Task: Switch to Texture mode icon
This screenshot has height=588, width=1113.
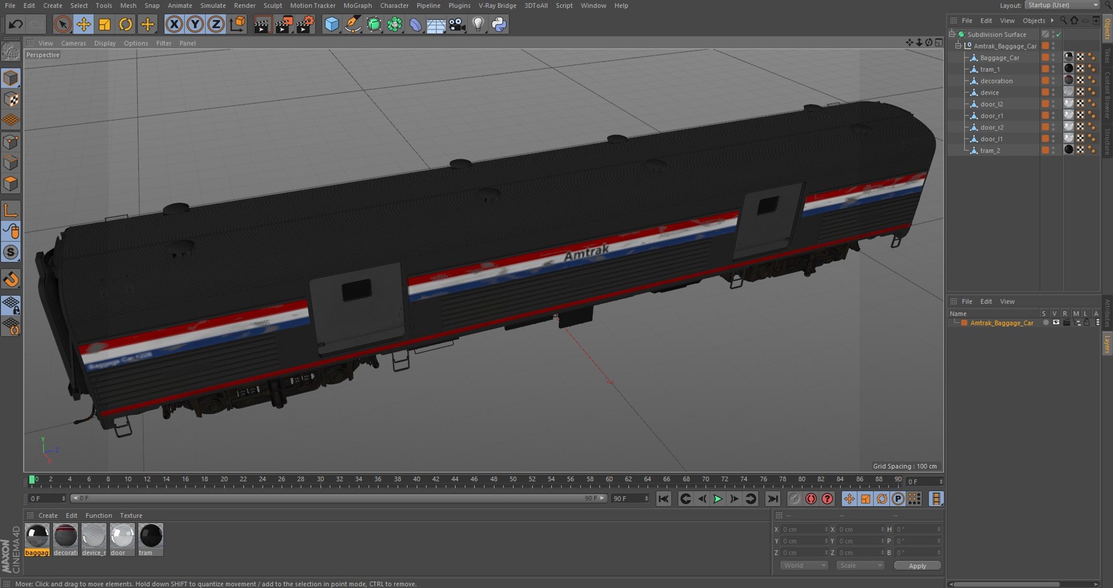Action: (x=11, y=99)
